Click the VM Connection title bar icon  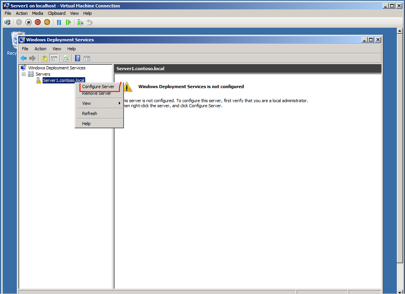pyautogui.click(x=7, y=6)
